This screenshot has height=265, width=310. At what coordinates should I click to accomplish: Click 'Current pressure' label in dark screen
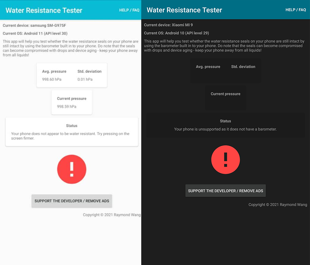[x=226, y=94]
